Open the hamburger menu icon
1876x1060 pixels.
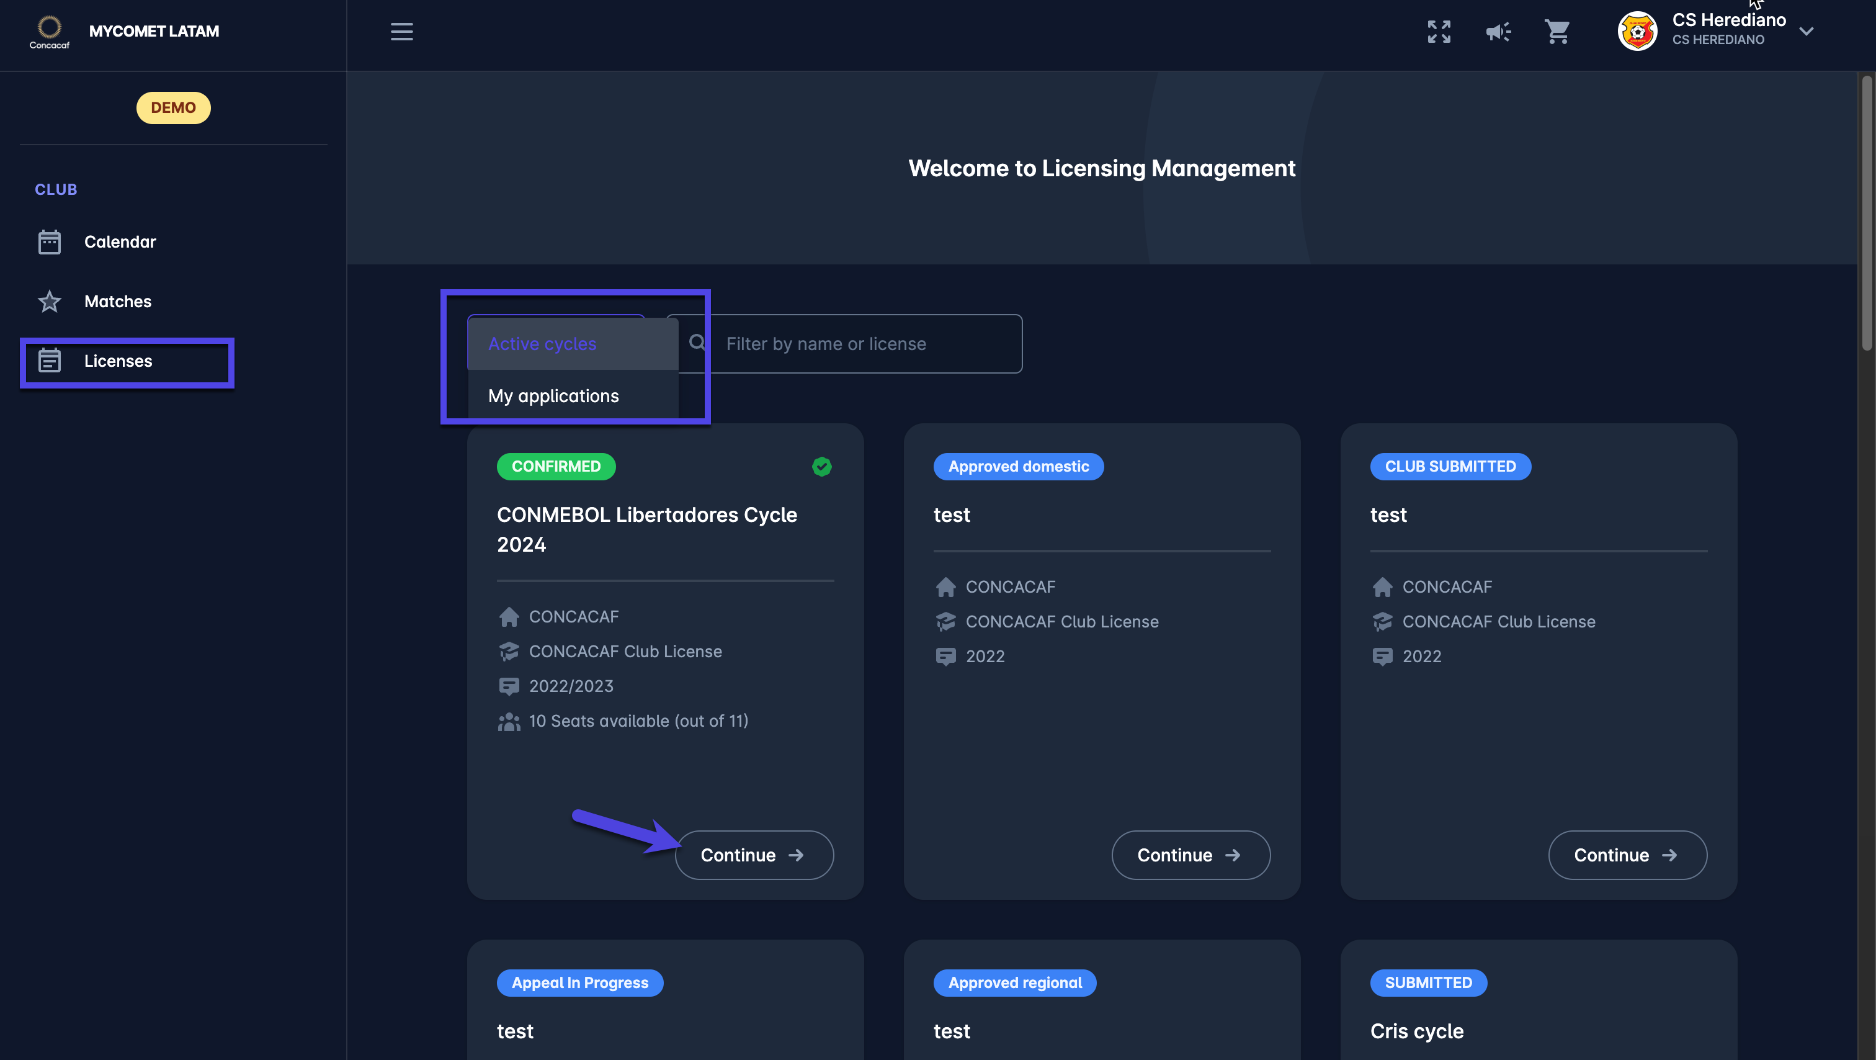(x=401, y=31)
